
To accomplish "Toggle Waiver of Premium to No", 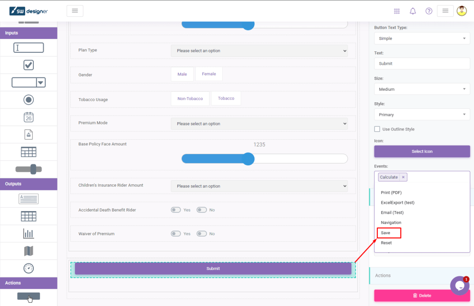I will (201, 234).
